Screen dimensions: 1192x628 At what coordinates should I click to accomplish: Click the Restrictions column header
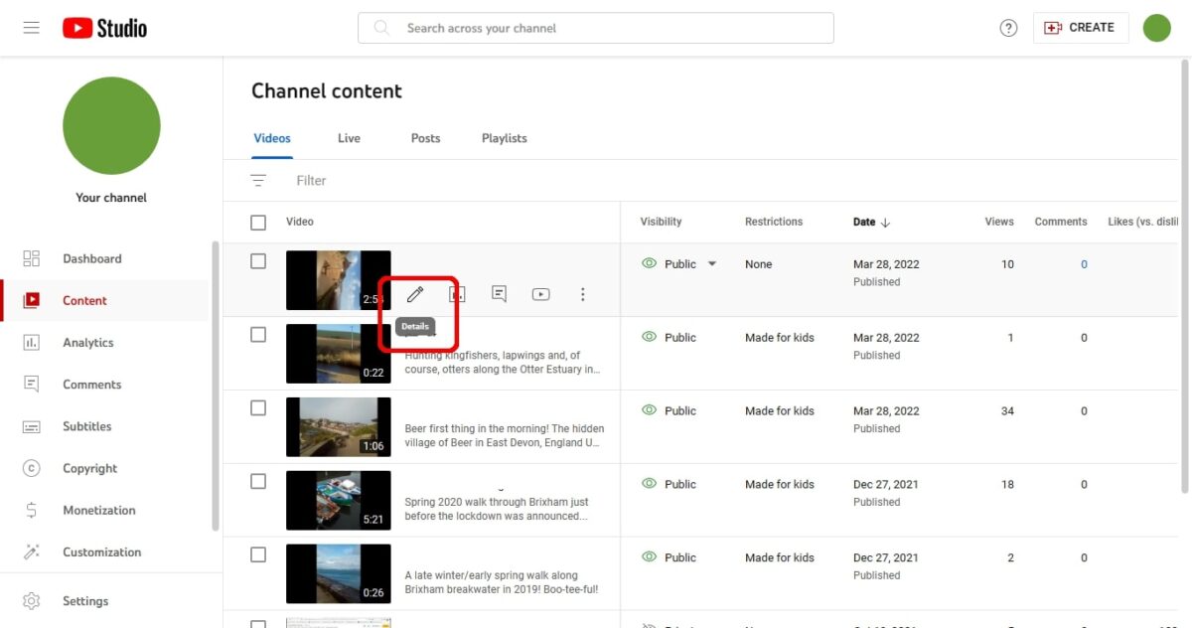click(x=774, y=222)
